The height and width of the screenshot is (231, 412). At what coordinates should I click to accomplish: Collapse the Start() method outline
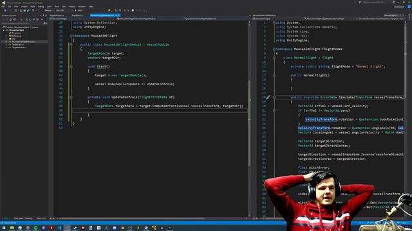click(71, 67)
